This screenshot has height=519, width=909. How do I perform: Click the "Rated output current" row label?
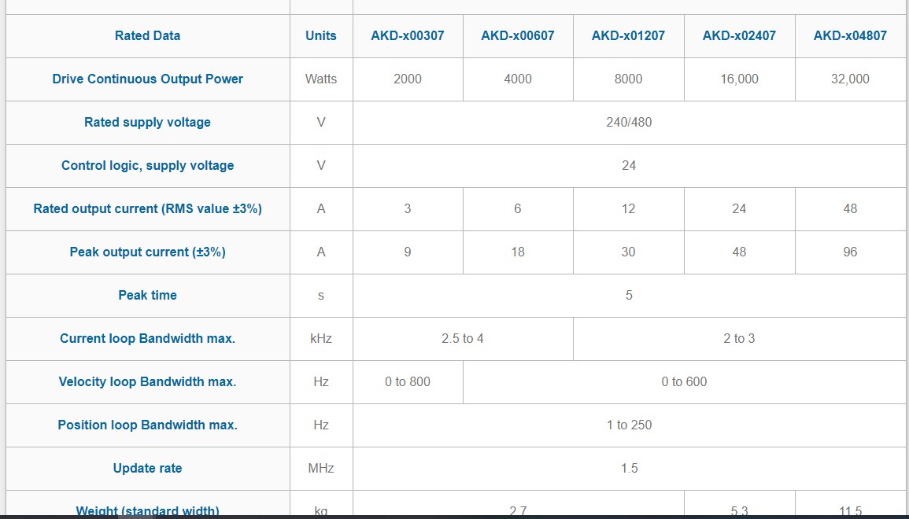point(147,208)
